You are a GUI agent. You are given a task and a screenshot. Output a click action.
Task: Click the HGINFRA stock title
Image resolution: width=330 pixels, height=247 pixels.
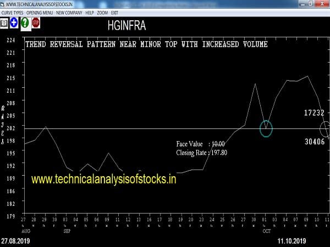[x=127, y=25]
